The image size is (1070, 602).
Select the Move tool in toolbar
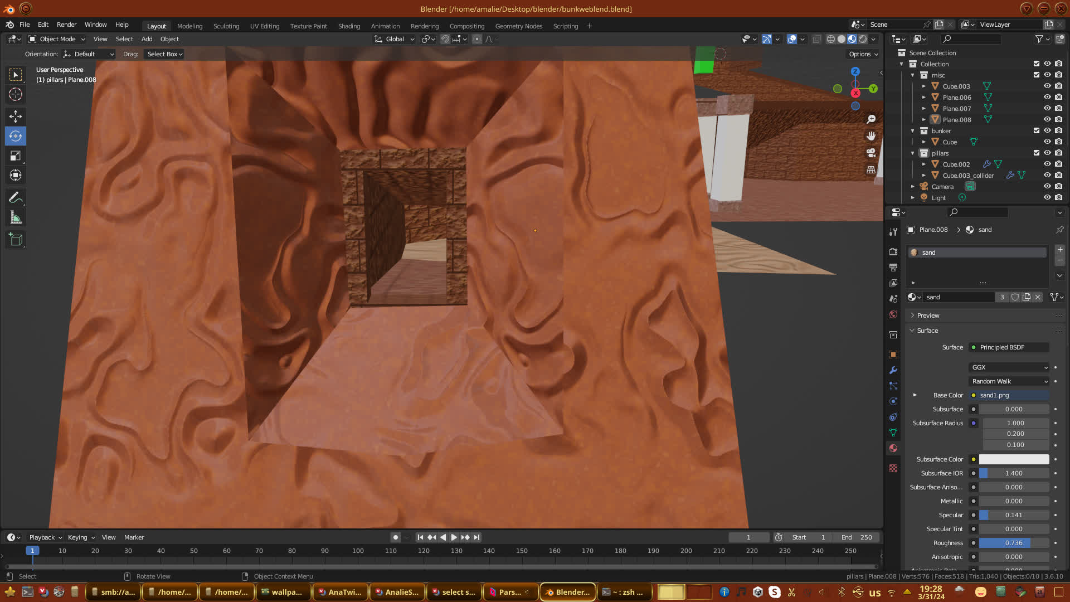click(x=16, y=116)
